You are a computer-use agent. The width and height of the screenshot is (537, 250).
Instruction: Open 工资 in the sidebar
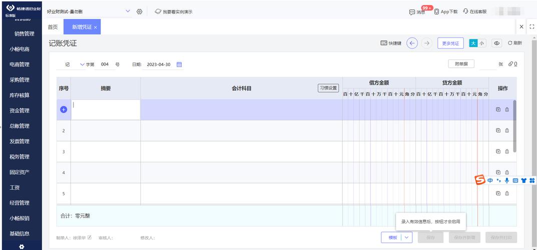[15, 188]
